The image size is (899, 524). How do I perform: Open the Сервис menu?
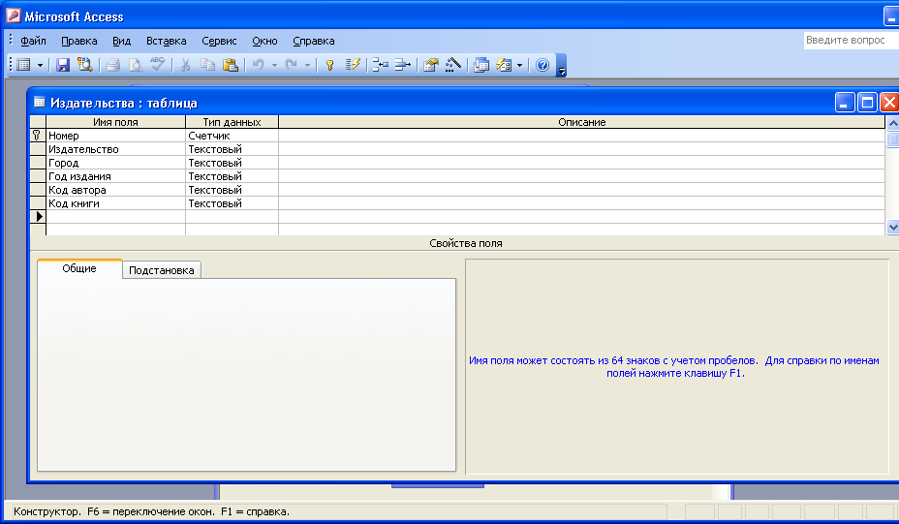(x=219, y=41)
